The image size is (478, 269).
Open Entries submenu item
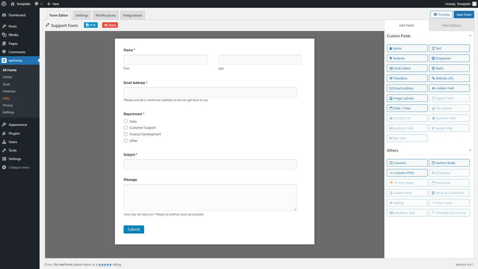[x=7, y=77]
